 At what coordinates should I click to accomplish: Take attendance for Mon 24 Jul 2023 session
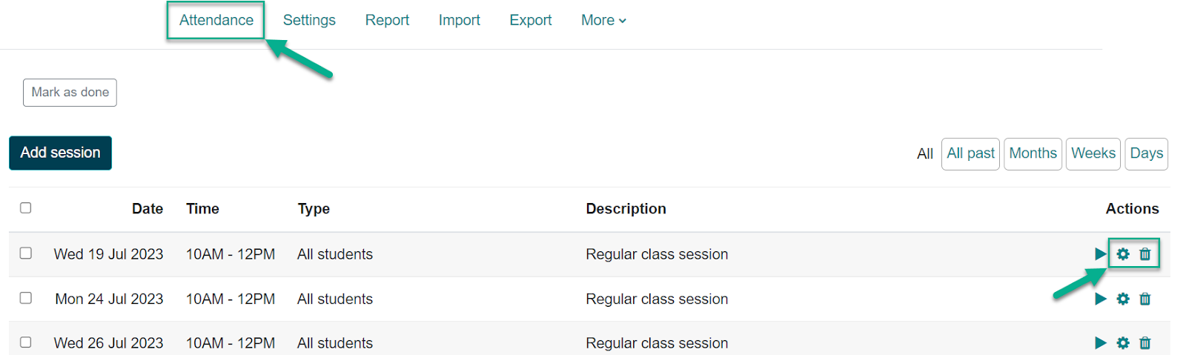pyautogui.click(x=1100, y=299)
